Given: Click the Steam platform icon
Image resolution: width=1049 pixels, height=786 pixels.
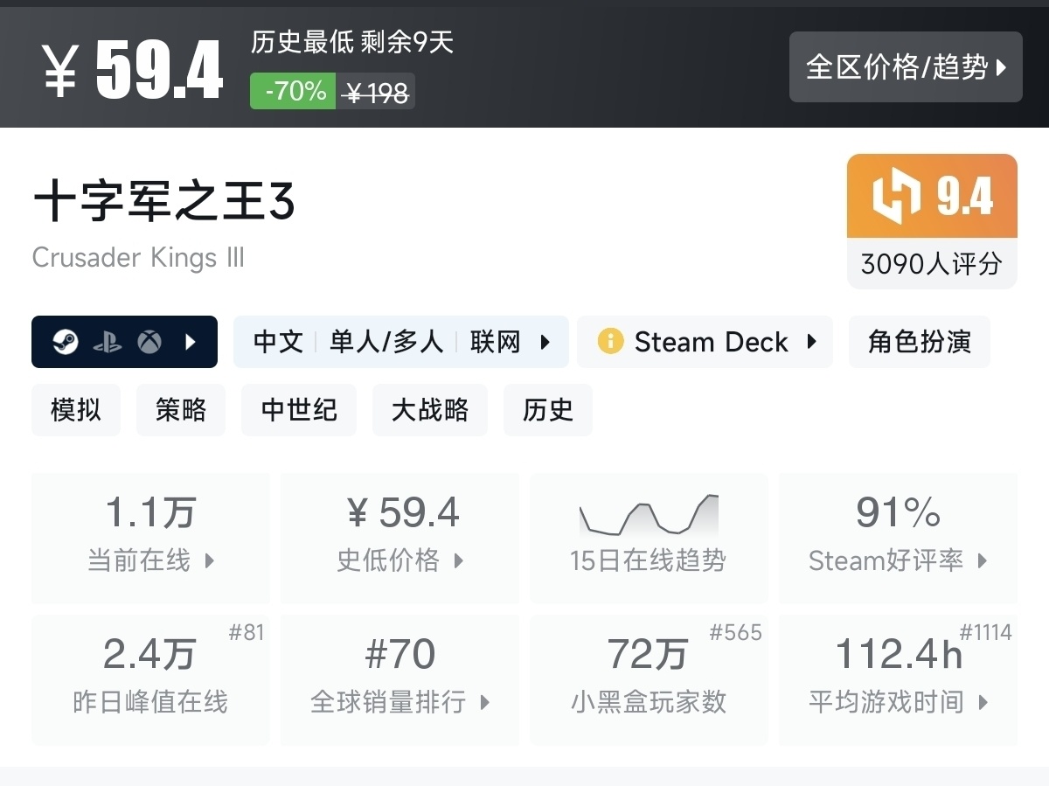Looking at the screenshot, I should click(x=65, y=342).
